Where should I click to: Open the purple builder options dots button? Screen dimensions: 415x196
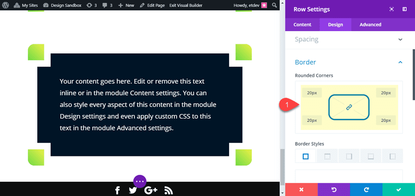pyautogui.click(x=140, y=181)
